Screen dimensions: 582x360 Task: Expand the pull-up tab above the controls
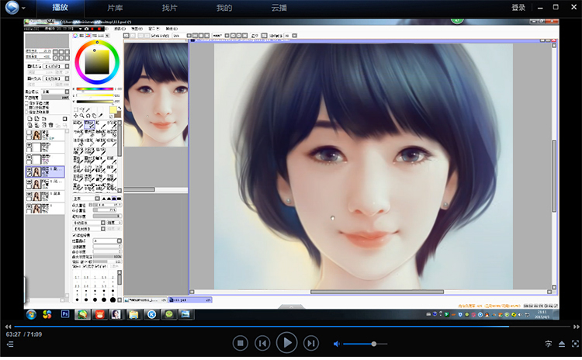291,306
